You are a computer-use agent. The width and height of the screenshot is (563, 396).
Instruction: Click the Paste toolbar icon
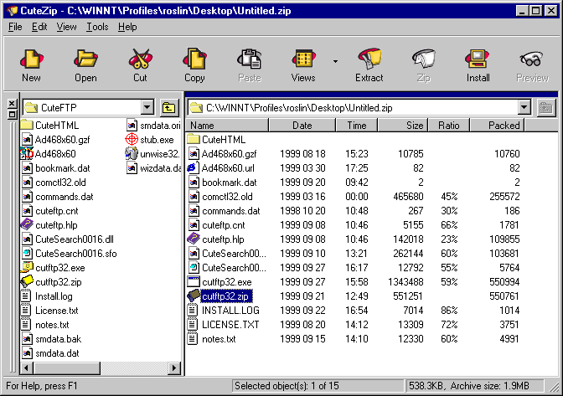click(250, 59)
